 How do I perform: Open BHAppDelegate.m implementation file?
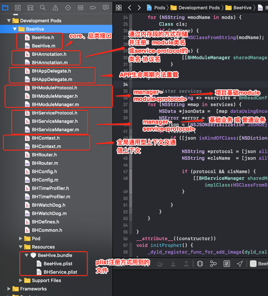coord(49,79)
